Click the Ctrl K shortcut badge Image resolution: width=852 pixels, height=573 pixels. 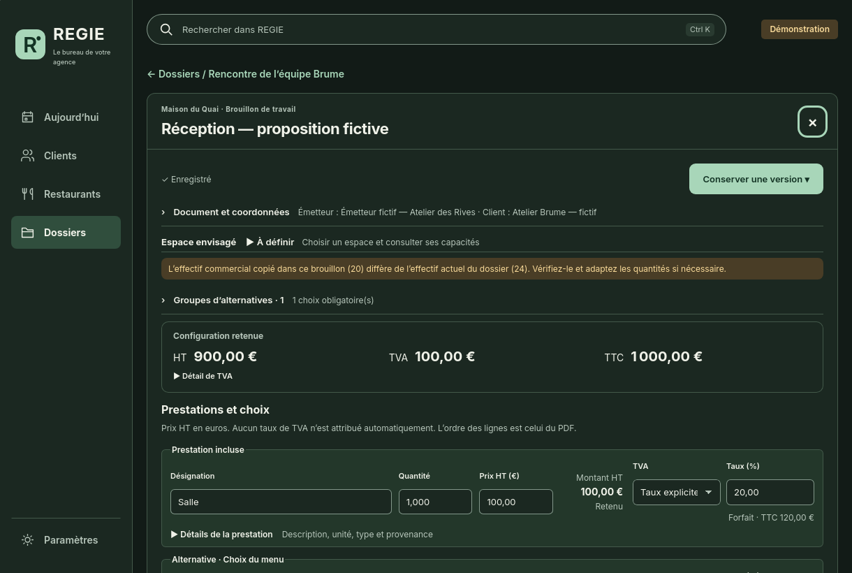[x=700, y=29]
